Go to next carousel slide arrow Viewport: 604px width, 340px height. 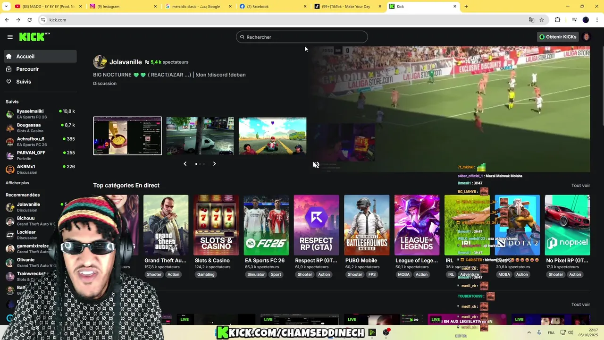pos(214,164)
